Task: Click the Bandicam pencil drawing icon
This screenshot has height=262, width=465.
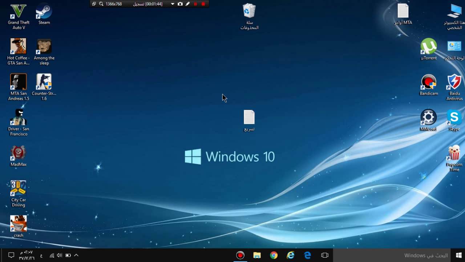Action: coord(187,4)
